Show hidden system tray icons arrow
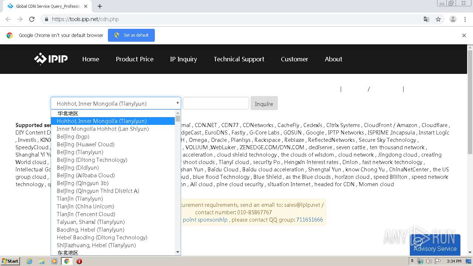The width and height of the screenshot is (473, 266). pyautogui.click(x=412, y=261)
